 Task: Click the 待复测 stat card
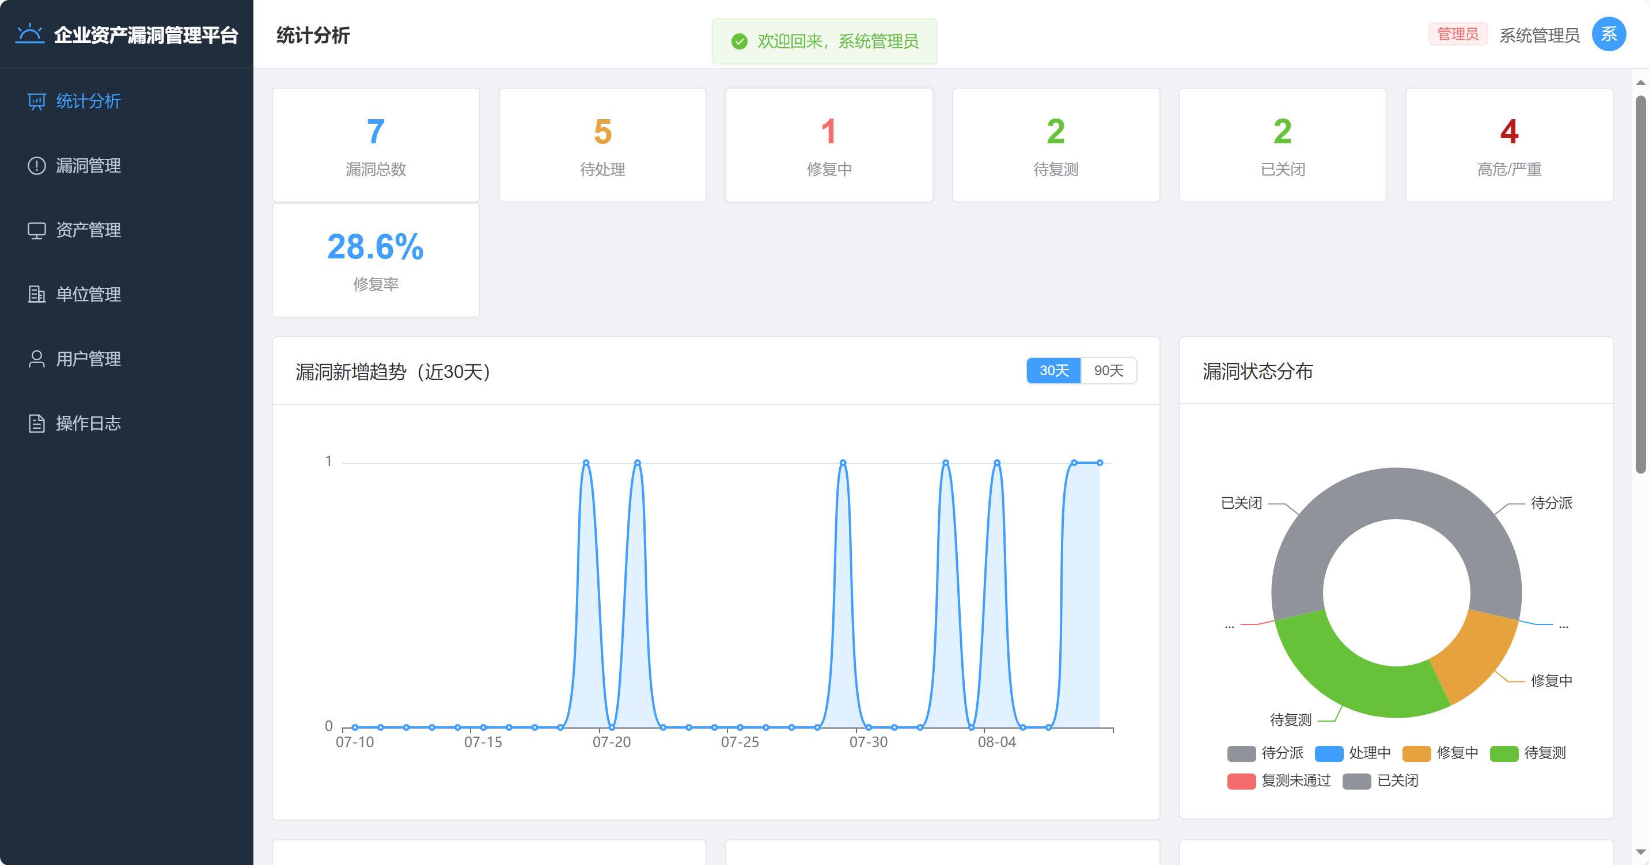coord(1056,145)
